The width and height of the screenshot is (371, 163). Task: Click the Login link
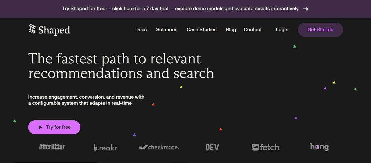(282, 30)
